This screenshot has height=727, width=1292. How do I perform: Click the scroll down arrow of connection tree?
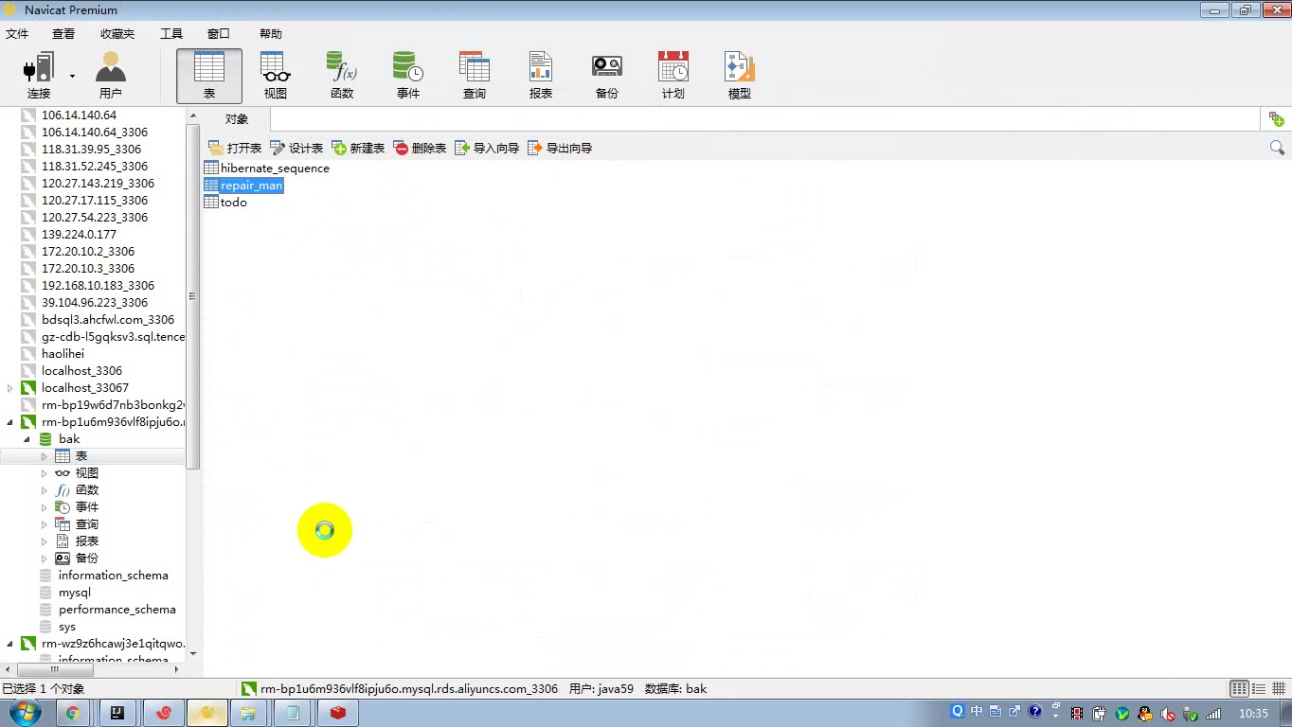[x=193, y=653]
